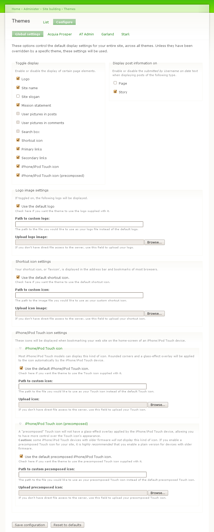The image size is (214, 532).
Task: Switch to the List tab
Action: click(x=46, y=22)
